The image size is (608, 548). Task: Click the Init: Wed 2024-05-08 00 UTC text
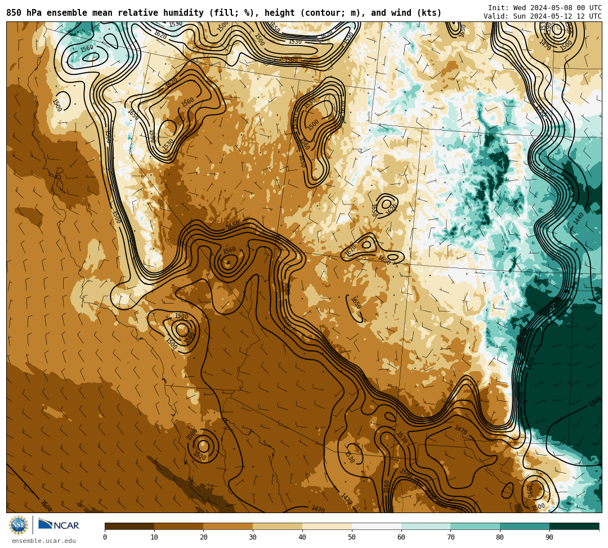click(545, 8)
